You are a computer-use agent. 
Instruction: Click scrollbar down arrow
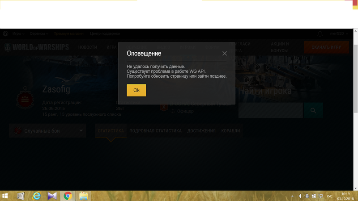[355, 188]
